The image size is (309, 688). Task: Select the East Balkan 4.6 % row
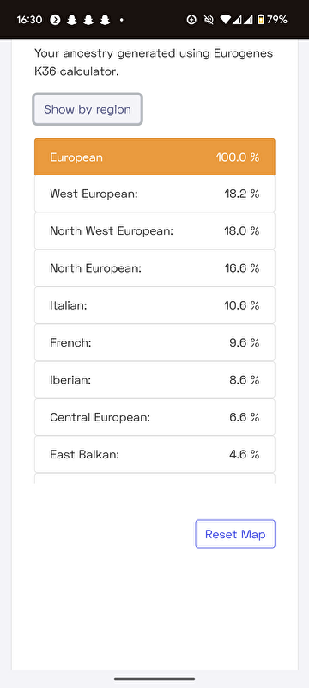tap(155, 455)
